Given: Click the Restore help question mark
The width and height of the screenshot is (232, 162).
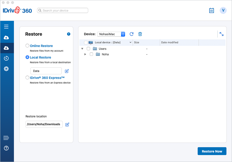Looking at the screenshot, I should click(x=69, y=34).
